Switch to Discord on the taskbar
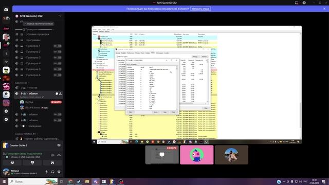 pos(96,181)
